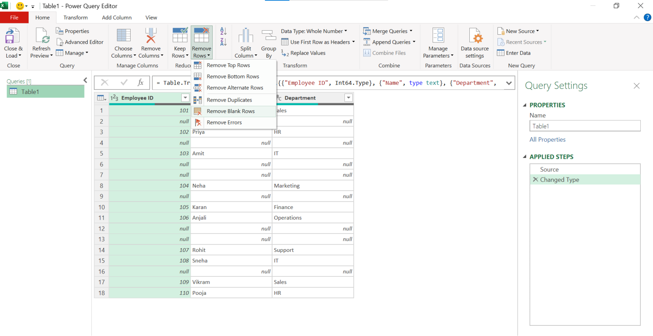Click the Remove Columns icon
The width and height of the screenshot is (653, 336).
pos(151,36)
